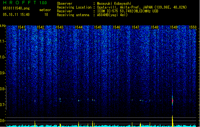Click the 1545 time marker
Image resolution: width=200 pixels, height=127 pixels.
98,27
